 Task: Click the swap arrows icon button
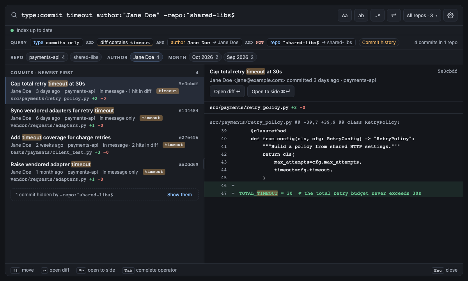click(394, 15)
